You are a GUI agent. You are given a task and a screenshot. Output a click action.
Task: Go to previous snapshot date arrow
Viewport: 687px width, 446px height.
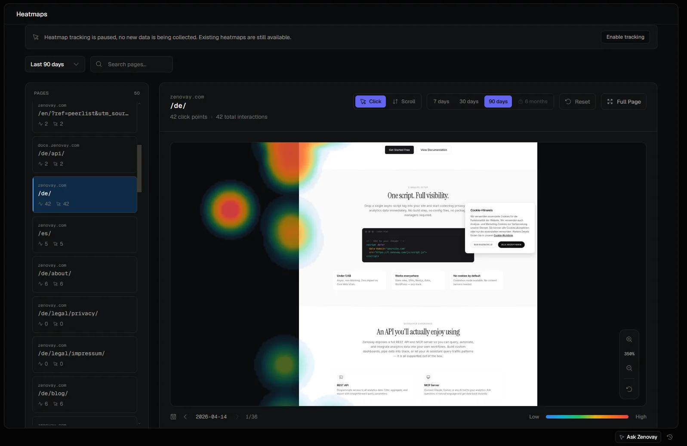(x=185, y=417)
